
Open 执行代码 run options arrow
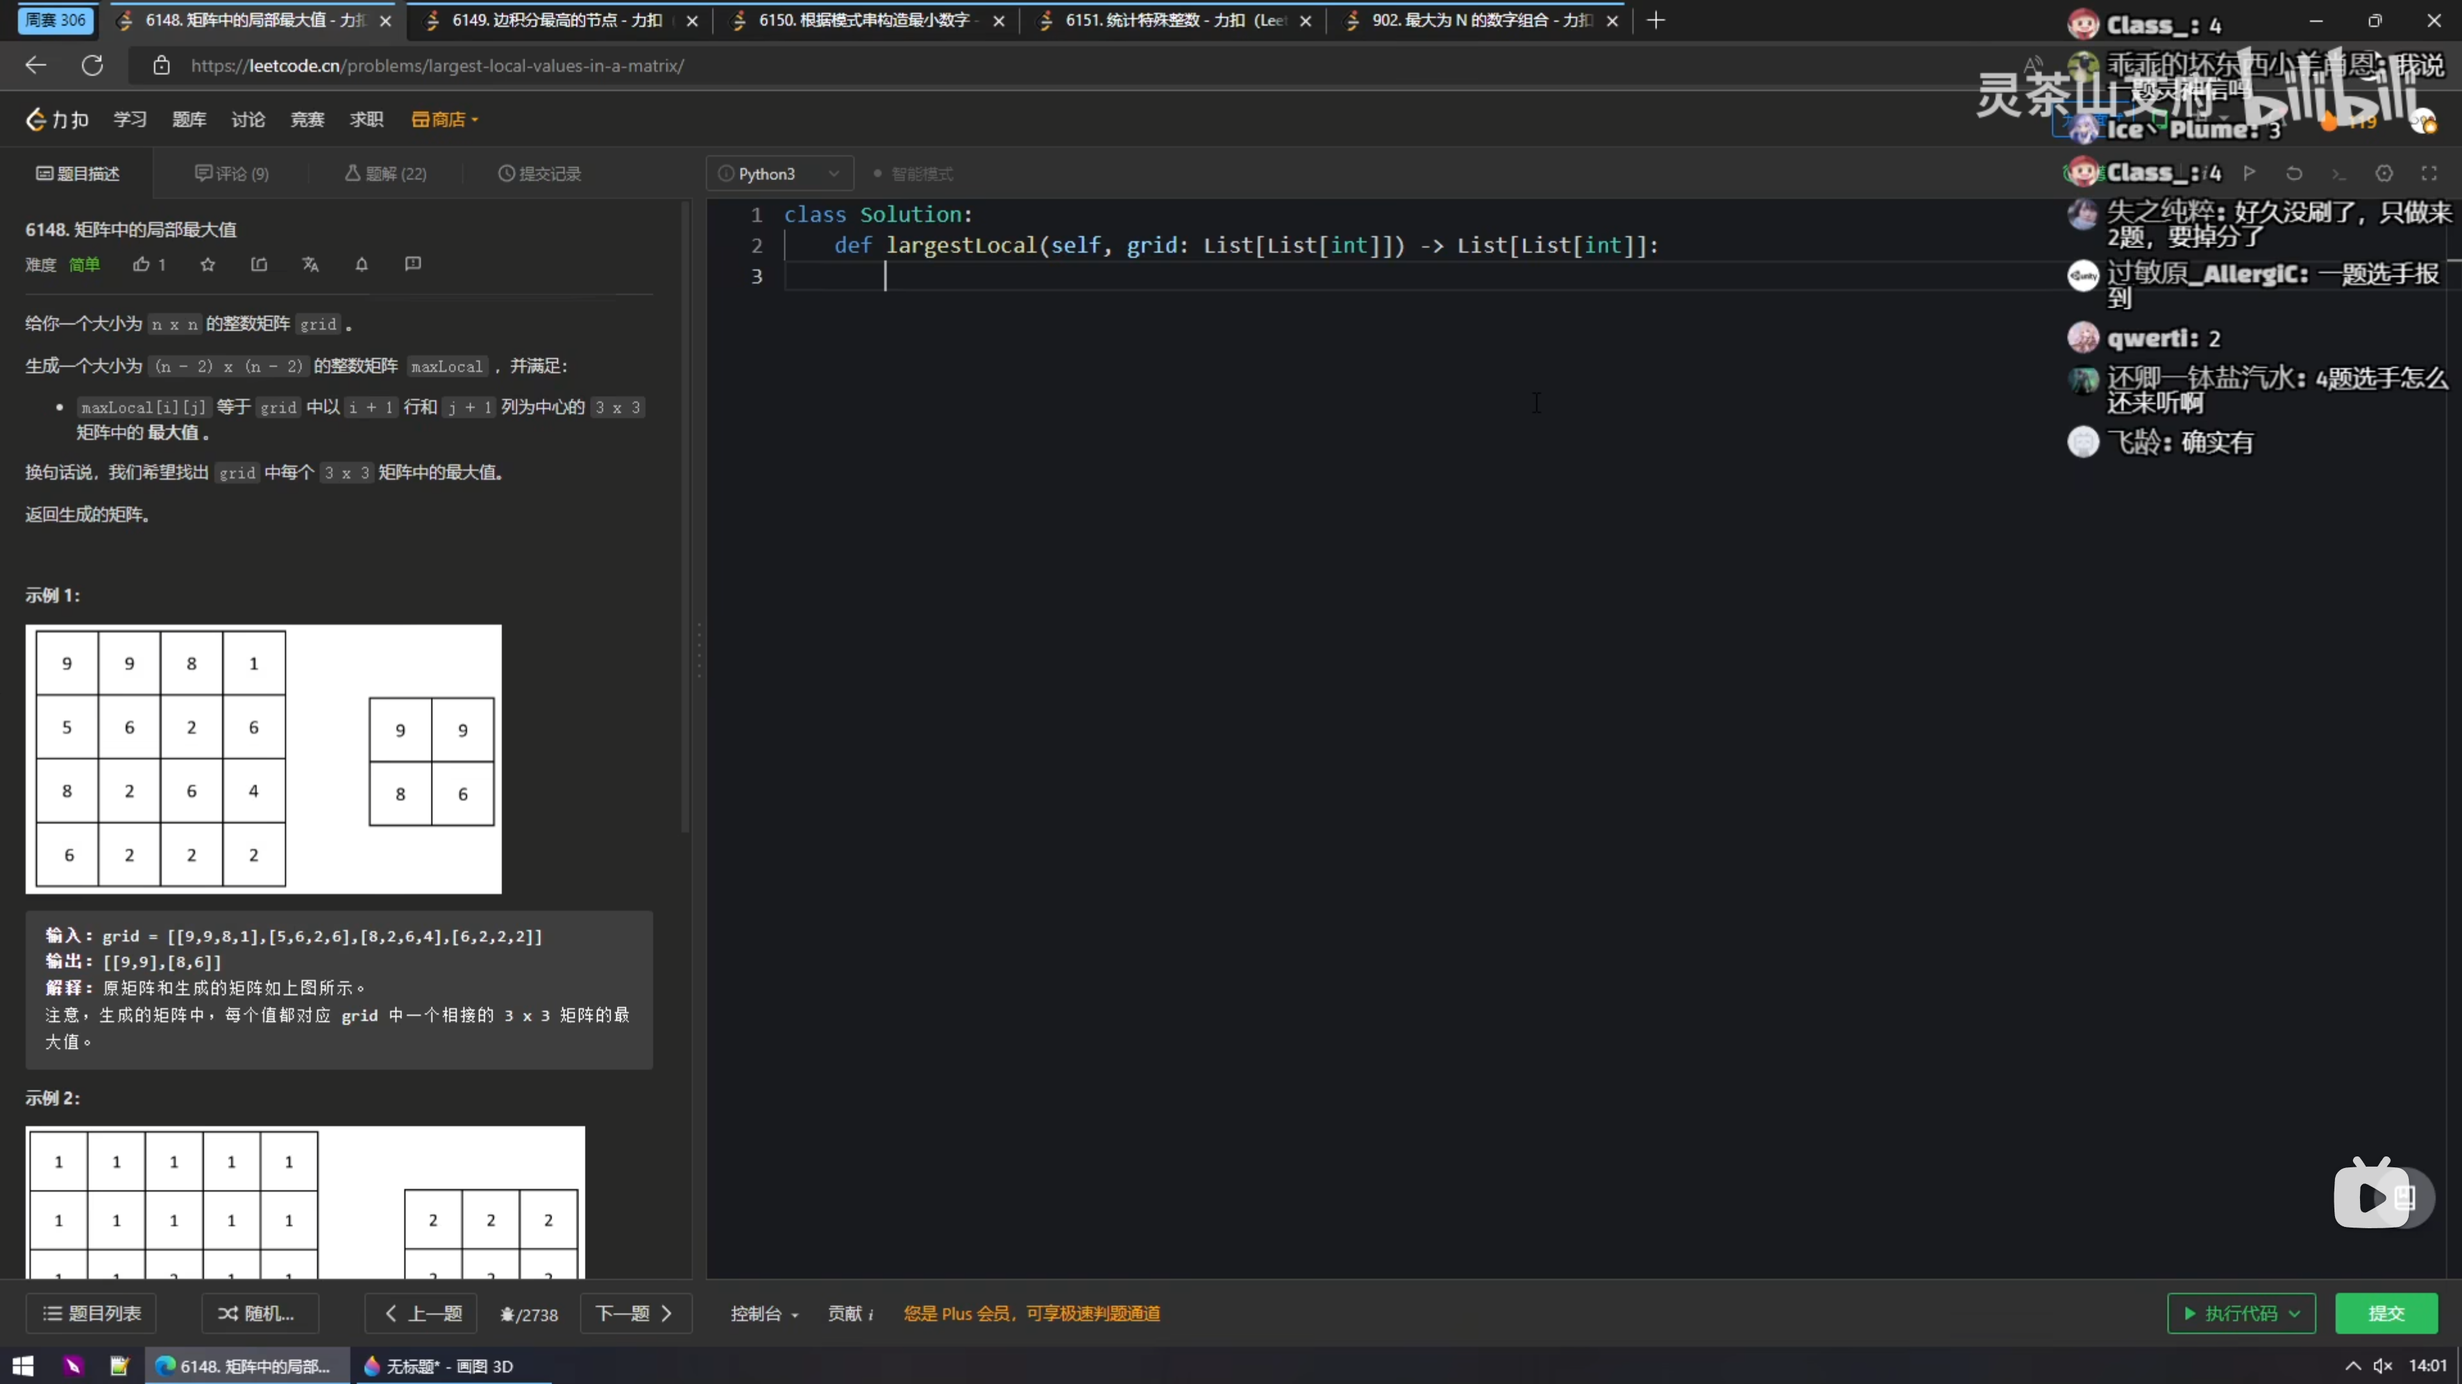pos(2295,1313)
